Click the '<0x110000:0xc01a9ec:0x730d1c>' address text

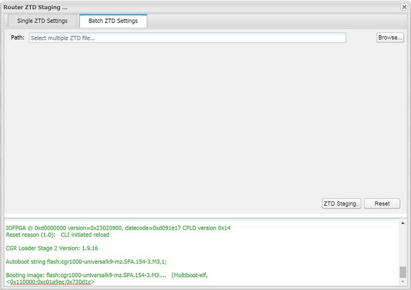click(50, 282)
